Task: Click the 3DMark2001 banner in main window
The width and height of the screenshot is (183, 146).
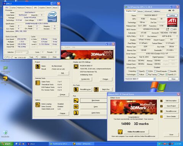Action: [x=87, y=54]
